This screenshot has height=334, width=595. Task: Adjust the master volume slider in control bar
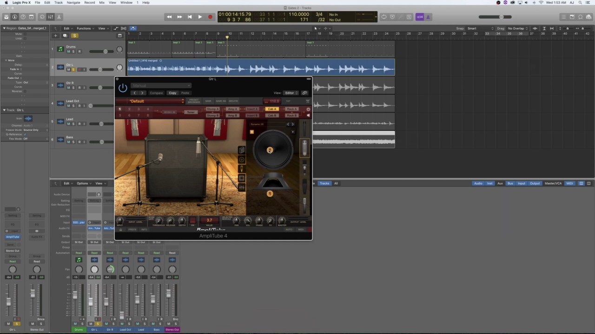click(495, 17)
